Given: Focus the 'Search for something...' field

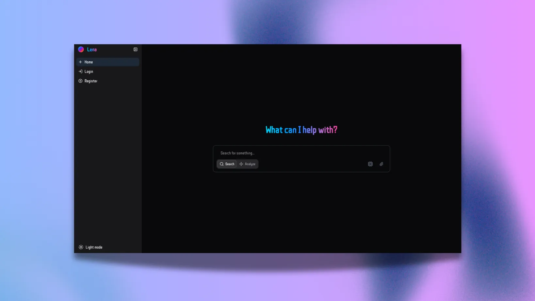Looking at the screenshot, I should coord(301,153).
